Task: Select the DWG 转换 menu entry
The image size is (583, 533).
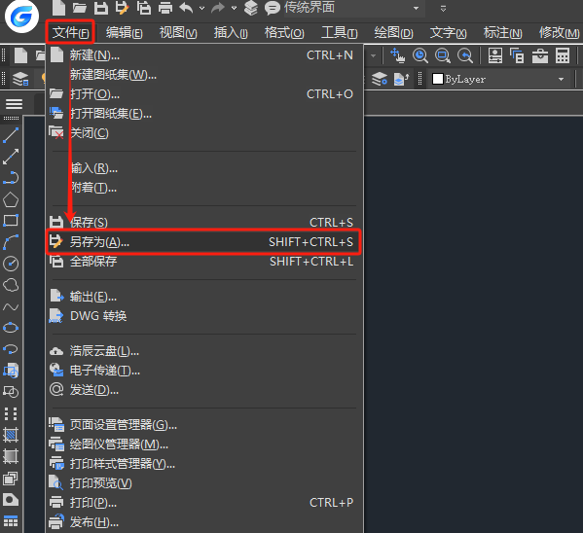Action: [98, 316]
